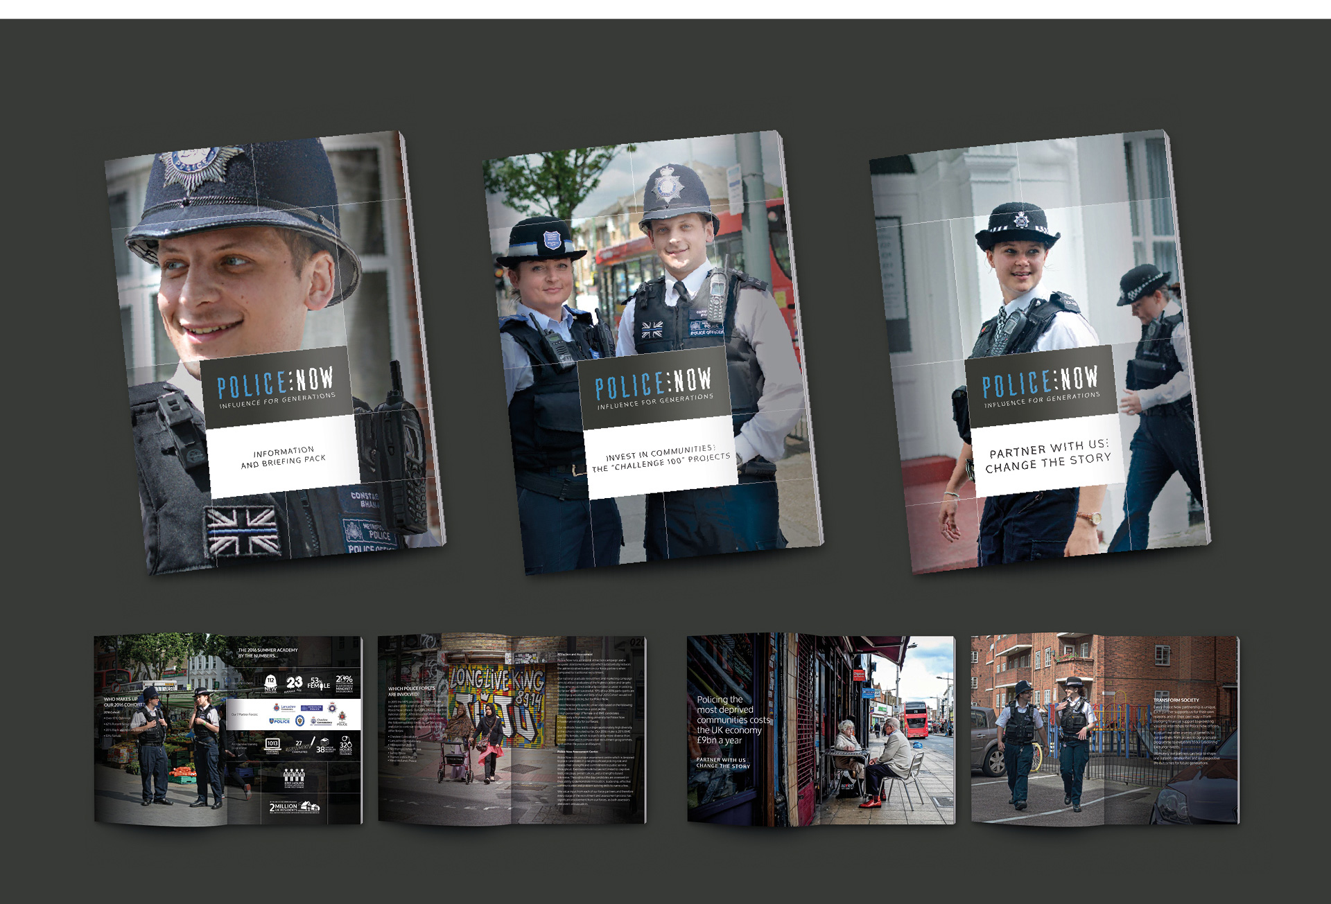This screenshot has width=1331, height=904.
Task: Click 'THE 2016 SUMMER ACADEMY BY THE NUMBERS' heading
Action: (268, 653)
